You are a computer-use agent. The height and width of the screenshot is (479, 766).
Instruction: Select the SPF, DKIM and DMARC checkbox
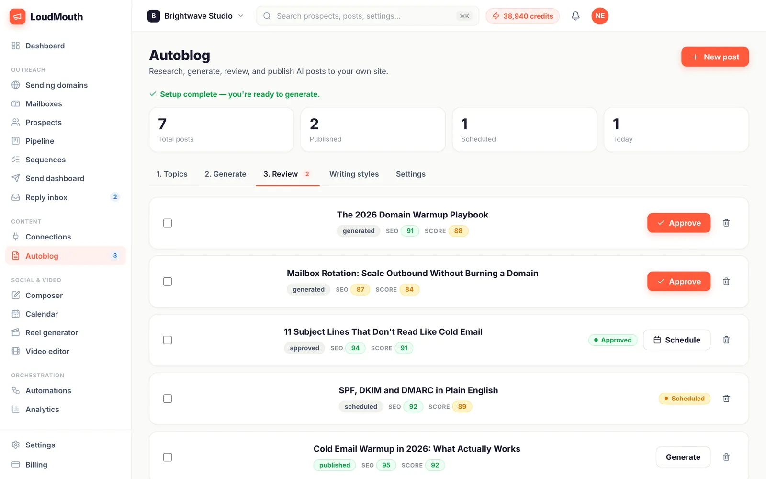tap(168, 399)
